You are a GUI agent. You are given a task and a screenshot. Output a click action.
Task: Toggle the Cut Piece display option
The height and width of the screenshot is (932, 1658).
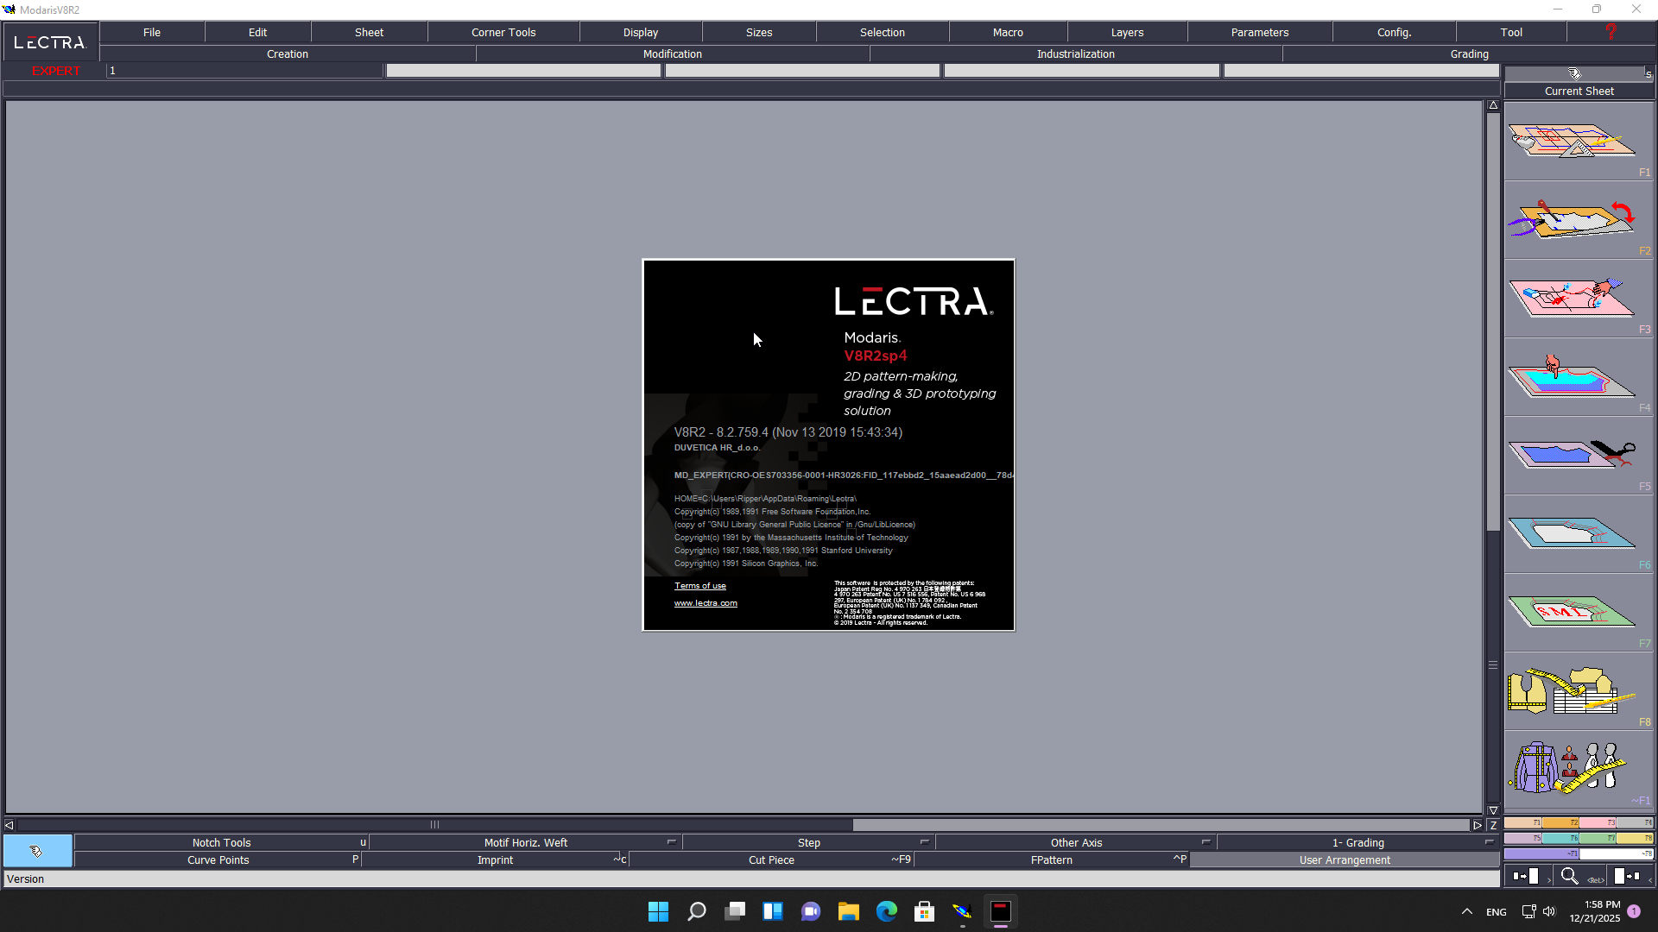pyautogui.click(x=771, y=860)
